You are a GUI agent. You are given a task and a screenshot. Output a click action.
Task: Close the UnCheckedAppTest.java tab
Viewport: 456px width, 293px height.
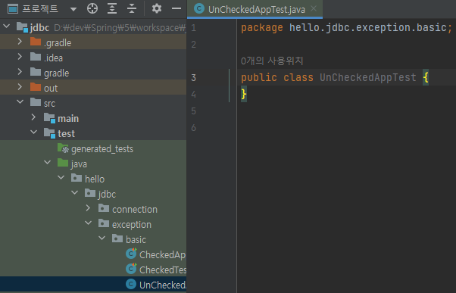click(314, 9)
